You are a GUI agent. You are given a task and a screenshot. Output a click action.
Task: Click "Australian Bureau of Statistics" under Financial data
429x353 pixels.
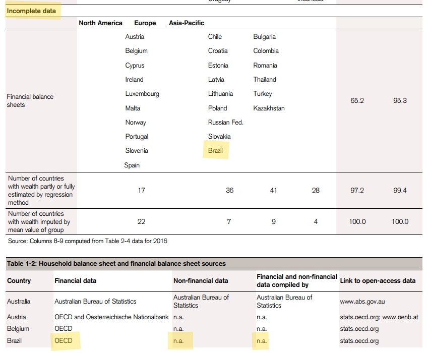tap(95, 301)
